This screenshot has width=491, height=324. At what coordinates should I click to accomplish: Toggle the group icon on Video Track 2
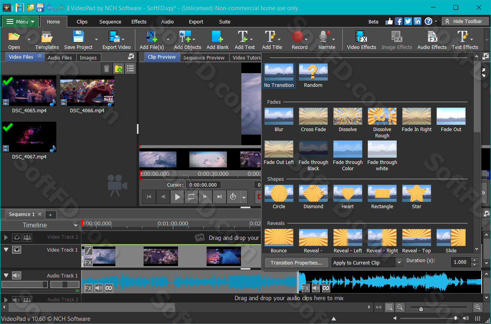pos(27,237)
